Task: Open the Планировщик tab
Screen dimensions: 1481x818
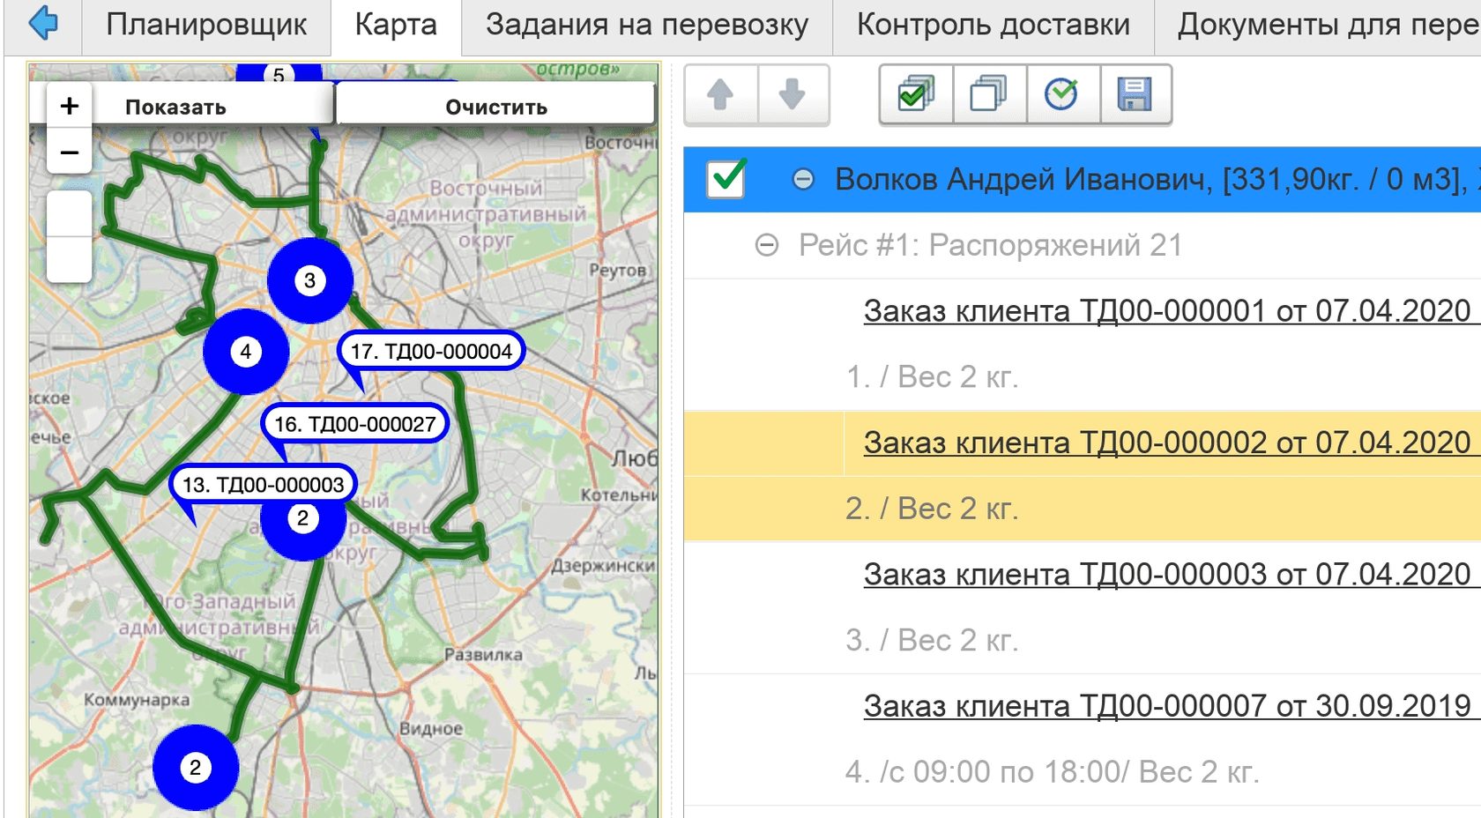Action: pos(206,25)
